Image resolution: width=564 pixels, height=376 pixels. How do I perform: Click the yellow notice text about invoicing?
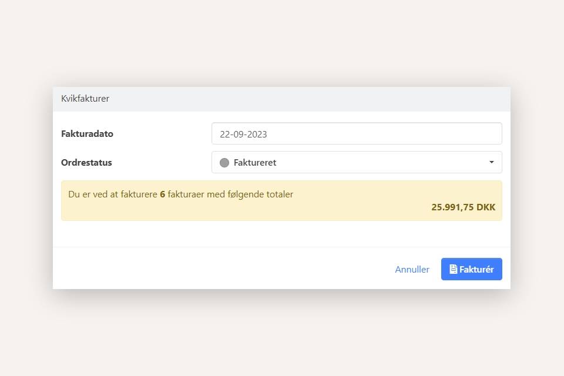pyautogui.click(x=112, y=194)
